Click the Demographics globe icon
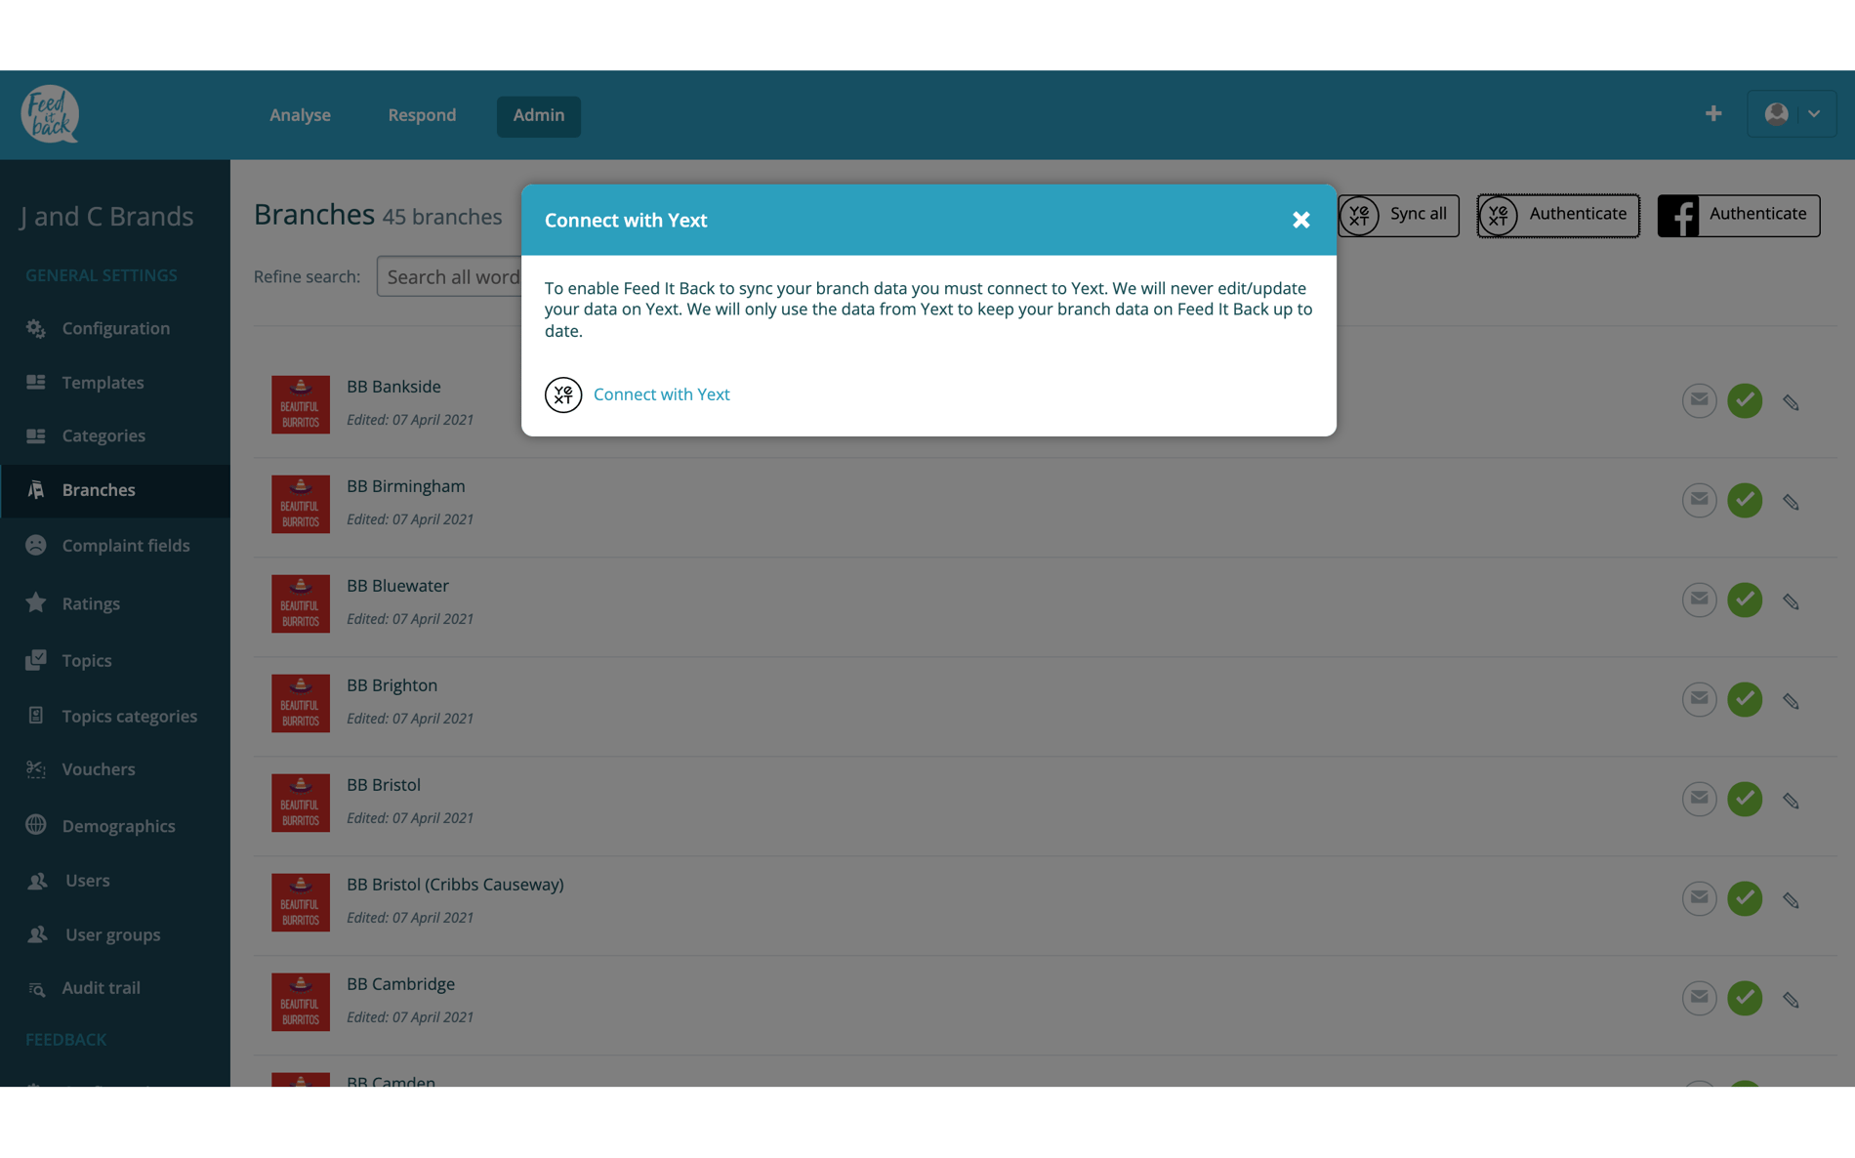 tap(36, 825)
